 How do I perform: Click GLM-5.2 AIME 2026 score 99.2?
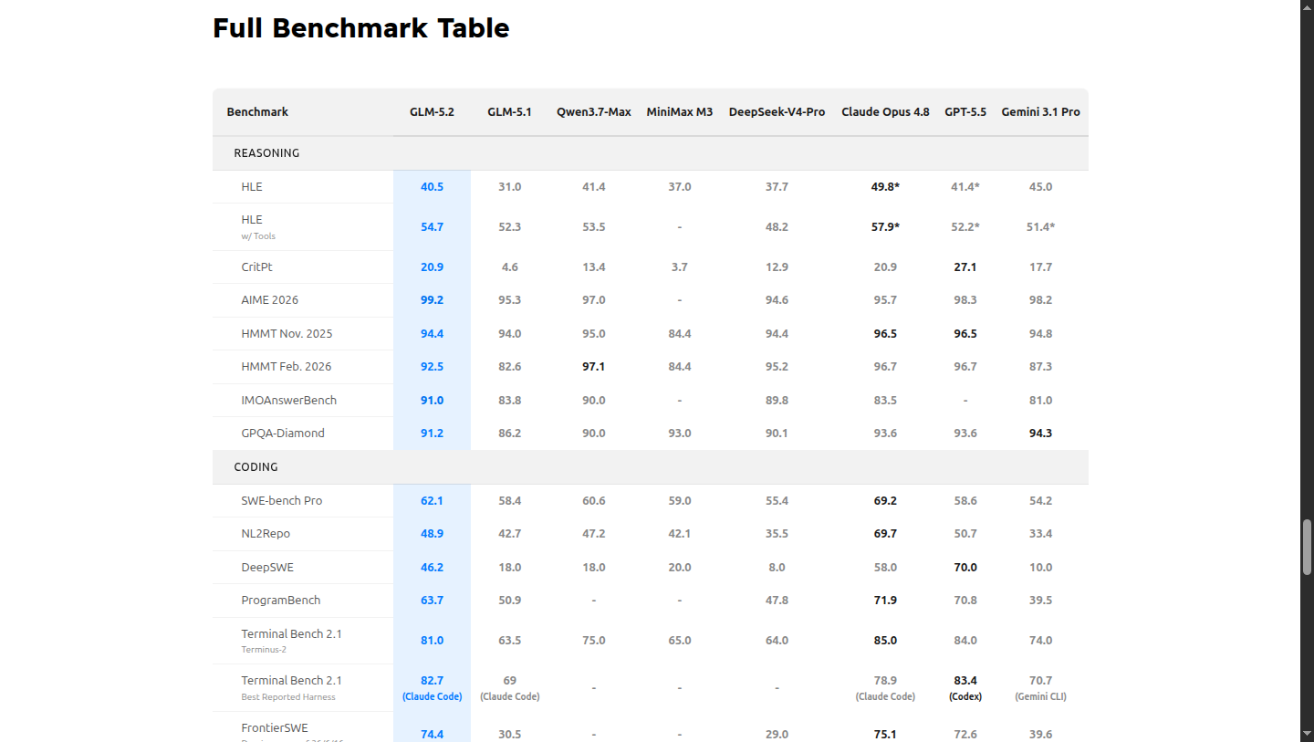432,300
